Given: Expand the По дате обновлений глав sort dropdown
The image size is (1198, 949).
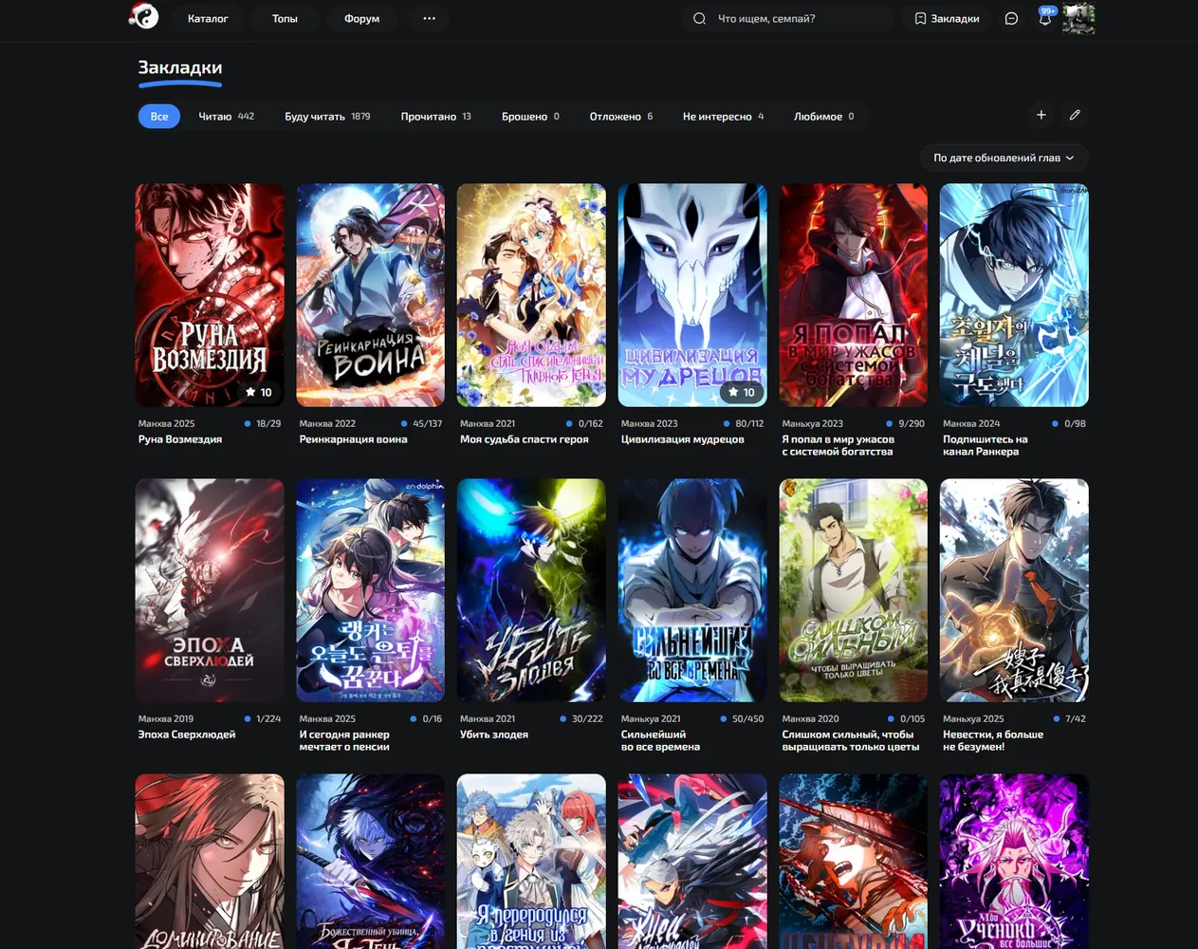Looking at the screenshot, I should [x=1004, y=158].
